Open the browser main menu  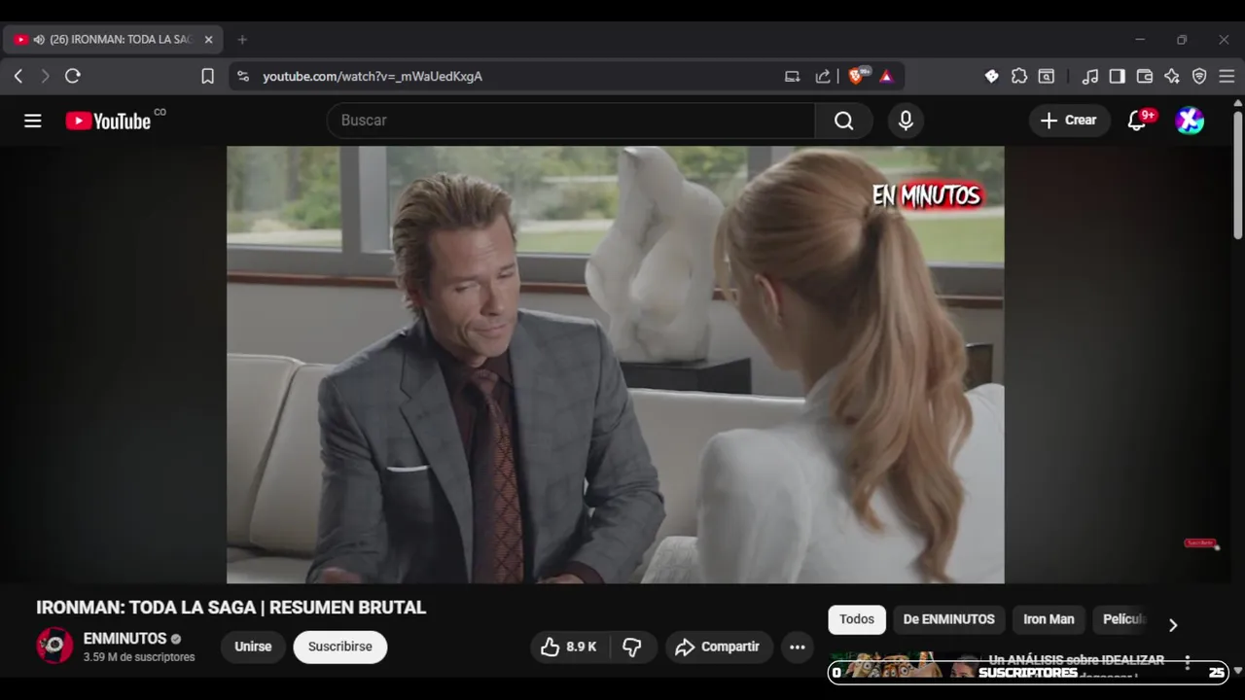pyautogui.click(x=1227, y=76)
